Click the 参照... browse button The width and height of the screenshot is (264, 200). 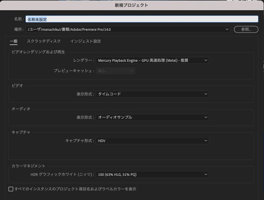(x=246, y=30)
